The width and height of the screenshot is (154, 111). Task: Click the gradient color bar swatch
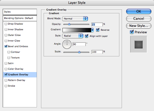pos(77,30)
